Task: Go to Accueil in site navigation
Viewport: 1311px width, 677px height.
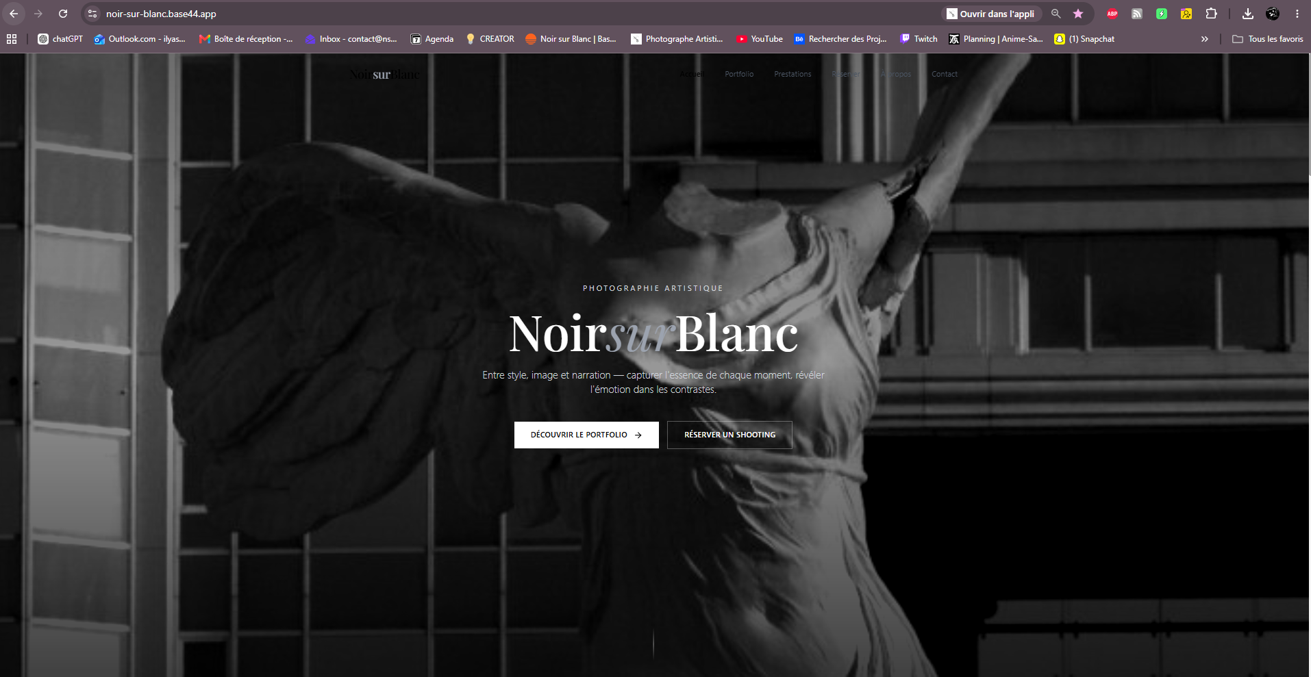Action: (692, 74)
